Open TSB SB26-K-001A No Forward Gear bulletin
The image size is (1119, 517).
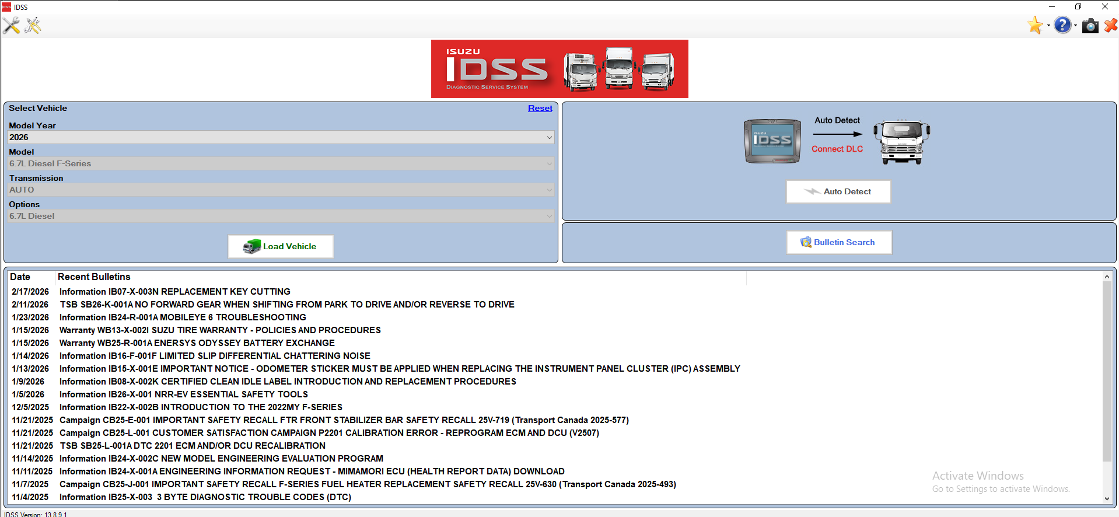tap(287, 305)
